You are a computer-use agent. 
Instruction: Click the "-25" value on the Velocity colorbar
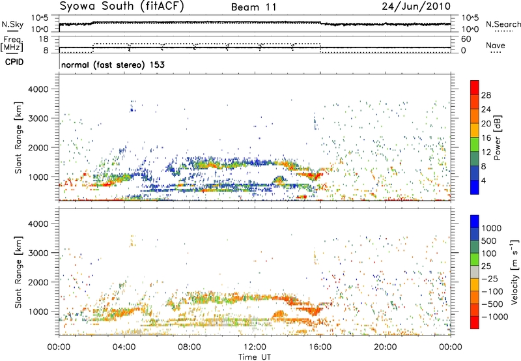click(x=490, y=278)
